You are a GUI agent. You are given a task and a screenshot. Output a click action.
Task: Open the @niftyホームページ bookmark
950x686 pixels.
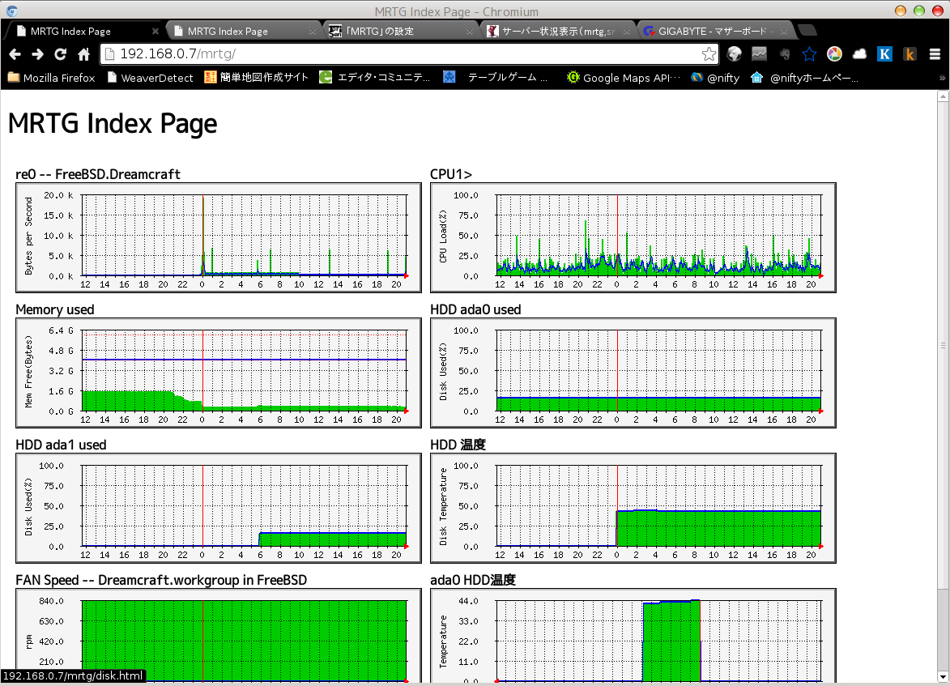[804, 78]
